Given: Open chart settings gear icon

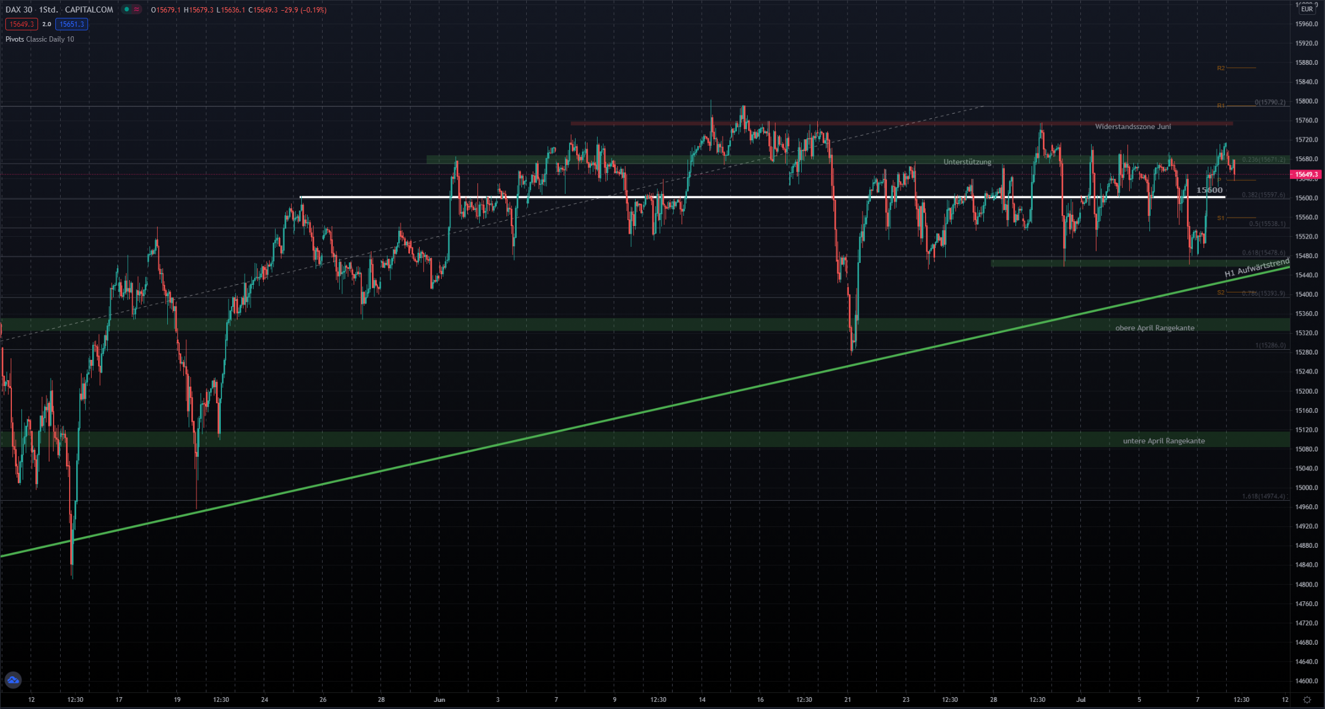Looking at the screenshot, I should 1307,699.
